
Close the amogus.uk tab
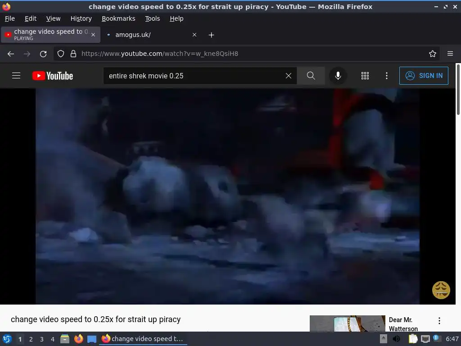(194, 35)
